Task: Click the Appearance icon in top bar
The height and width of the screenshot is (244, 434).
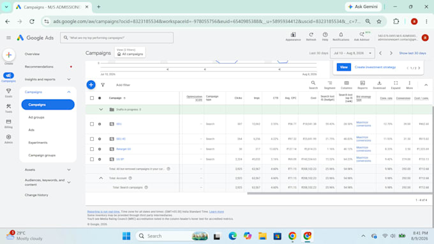Action: click(293, 35)
